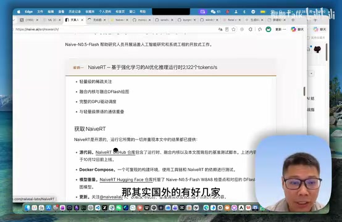The width and height of the screenshot is (342, 222).
Task: Click the 获取 NaiveRT heading
Action: click(90, 129)
